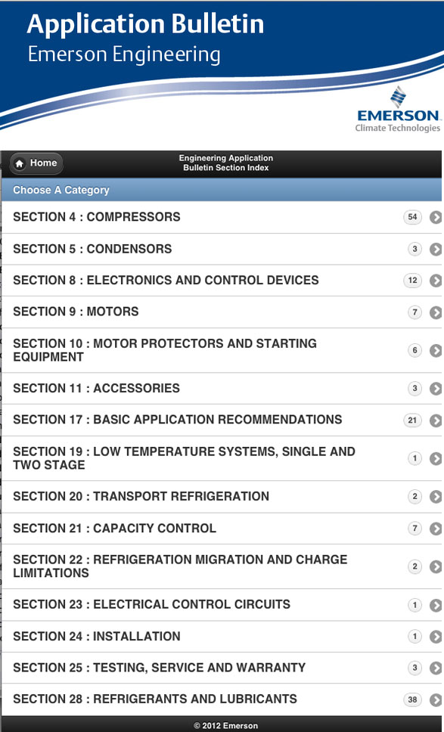The image size is (444, 732).
Task: Go back using the Home button
Action: [x=36, y=163]
